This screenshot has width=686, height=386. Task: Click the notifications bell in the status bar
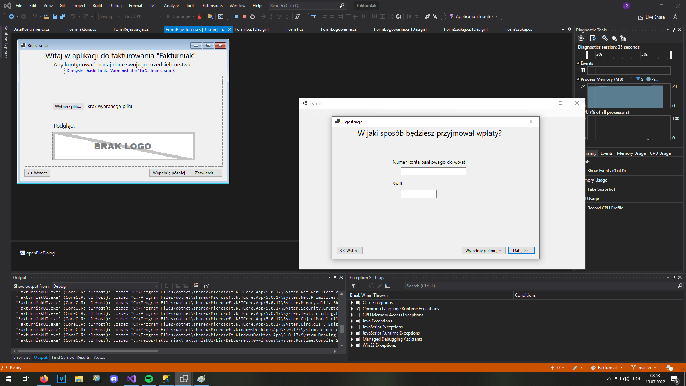tap(669, 368)
